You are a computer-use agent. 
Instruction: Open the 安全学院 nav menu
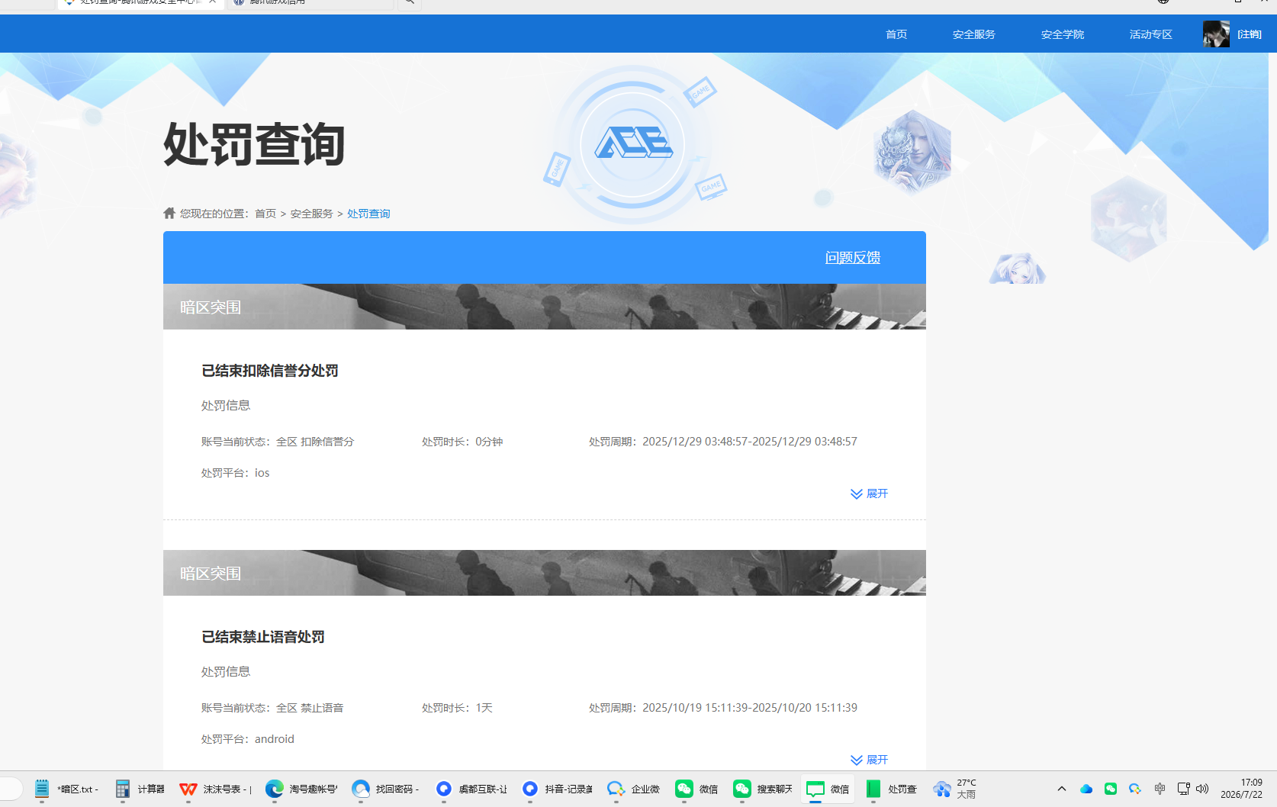click(x=1062, y=34)
